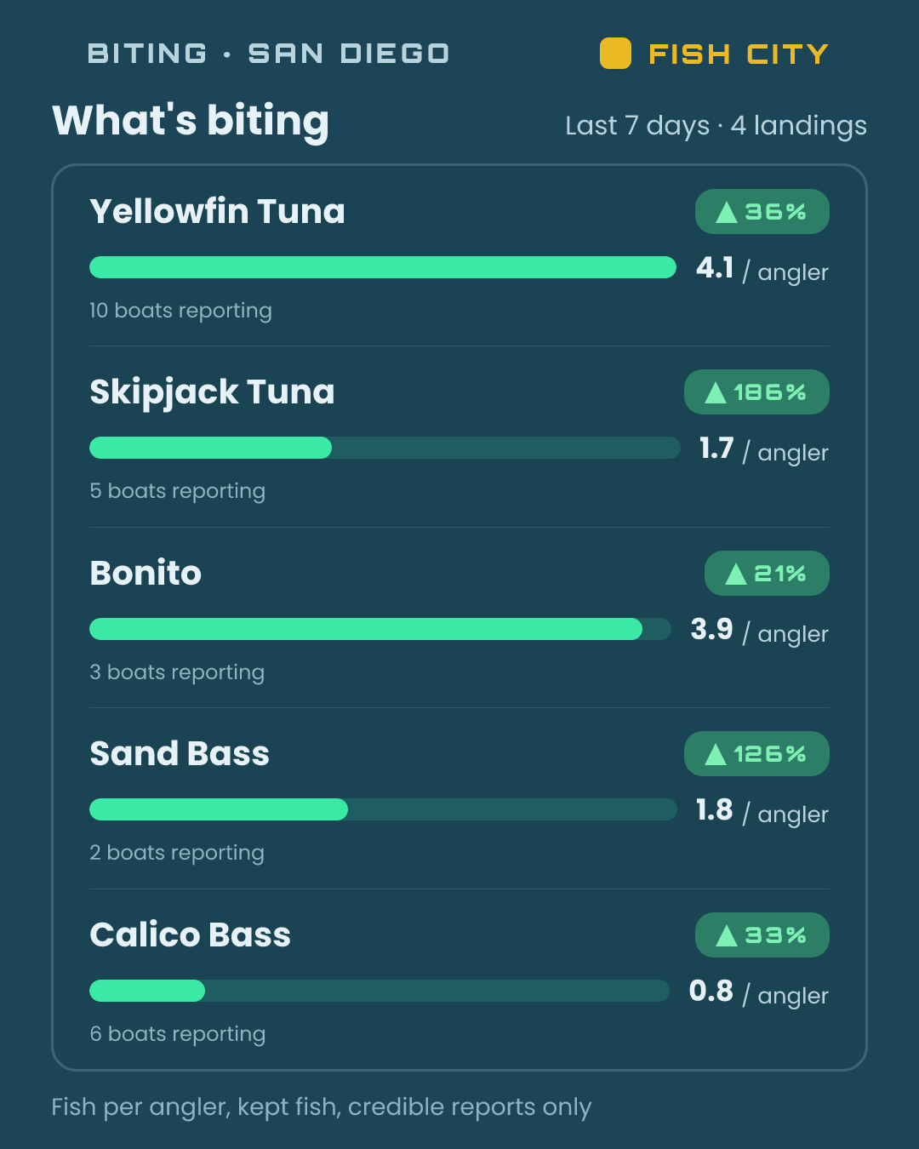Click the up triangle in Calico Bass badge
This screenshot has height=1149, width=919.
click(x=727, y=935)
